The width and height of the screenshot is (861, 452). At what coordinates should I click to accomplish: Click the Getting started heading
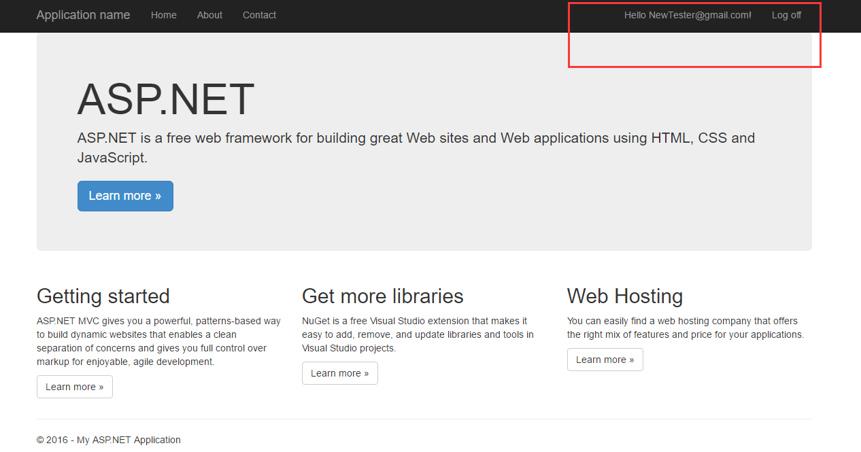point(103,296)
